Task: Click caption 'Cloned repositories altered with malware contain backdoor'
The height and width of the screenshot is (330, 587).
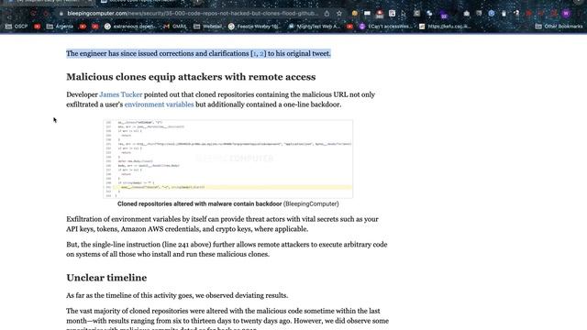Action: point(200,203)
